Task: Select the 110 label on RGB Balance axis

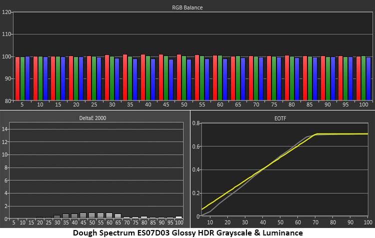Action: [x=6, y=34]
